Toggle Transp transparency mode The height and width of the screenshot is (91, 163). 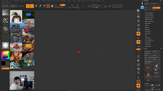tap(138, 77)
